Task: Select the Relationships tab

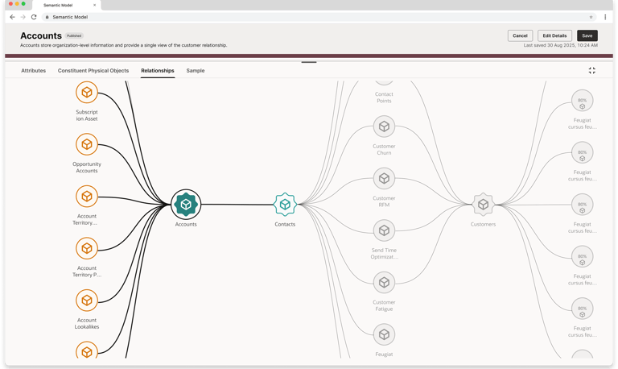Action: 158,71
